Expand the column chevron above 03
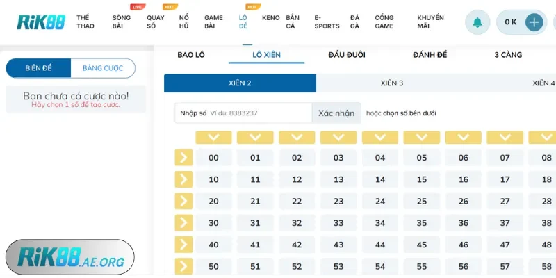The width and height of the screenshot is (556, 278). point(338,137)
